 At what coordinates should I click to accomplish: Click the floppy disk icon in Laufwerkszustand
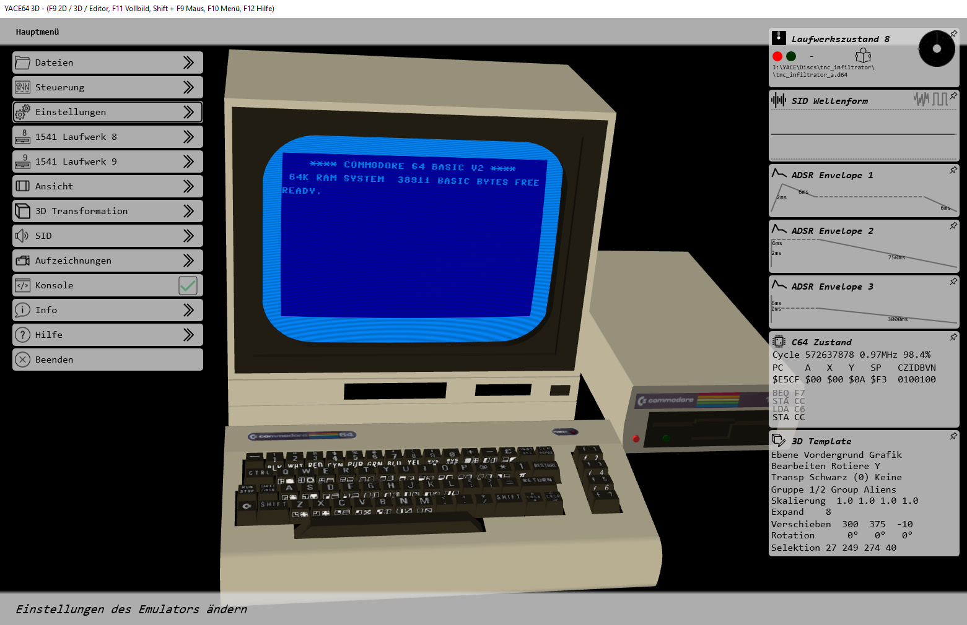779,38
